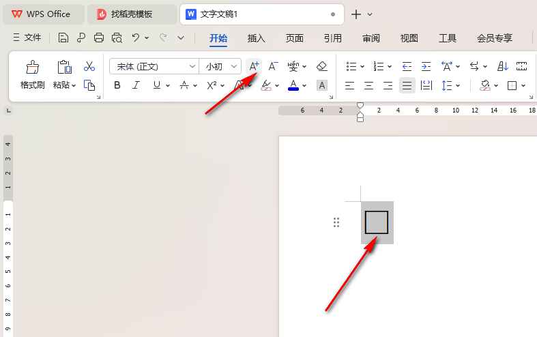Open the WPS Office home tab
The width and height of the screenshot is (537, 337).
[44, 14]
